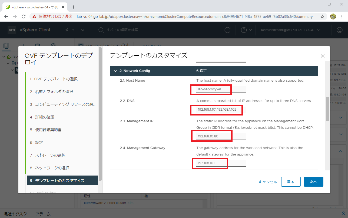Click the search all environments field
348x218 pixels.
122,30
